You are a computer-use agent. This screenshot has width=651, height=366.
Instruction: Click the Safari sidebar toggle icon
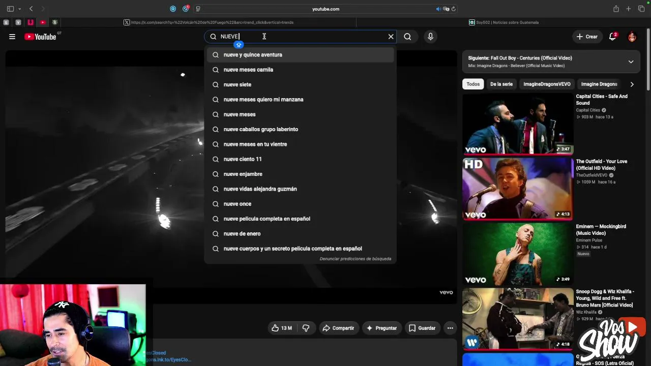coord(10,9)
